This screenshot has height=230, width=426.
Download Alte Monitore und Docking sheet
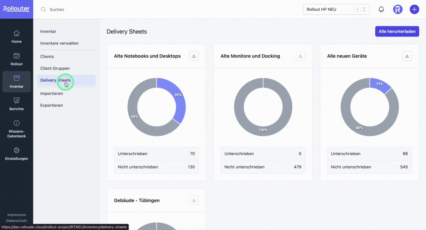(x=300, y=56)
